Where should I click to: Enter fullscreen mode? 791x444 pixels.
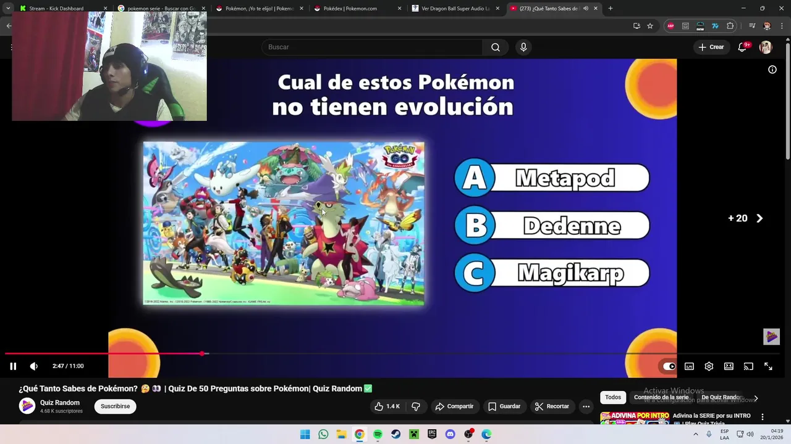click(768, 366)
